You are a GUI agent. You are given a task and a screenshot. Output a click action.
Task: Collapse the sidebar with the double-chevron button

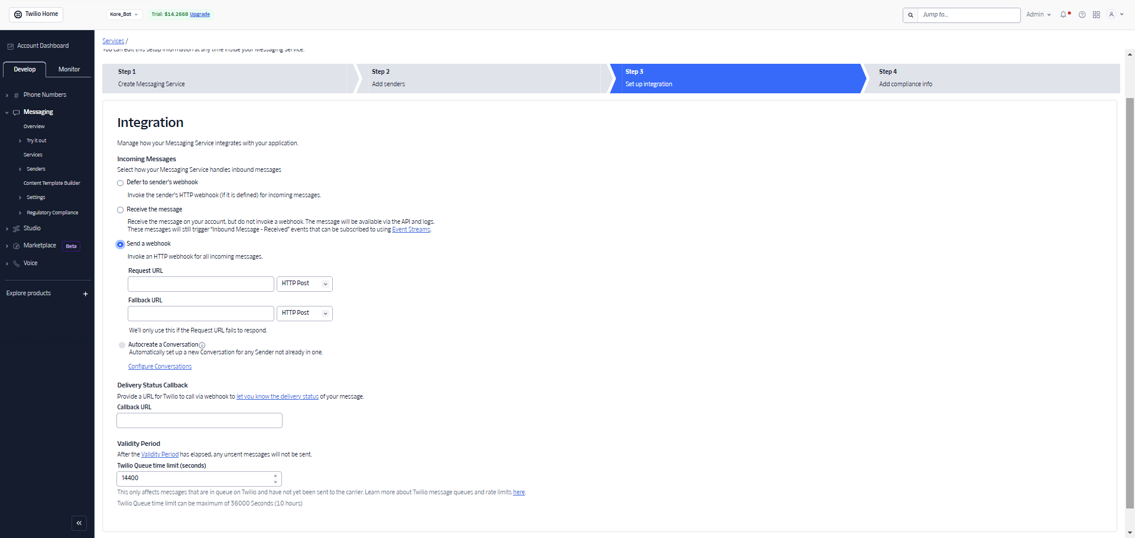(79, 523)
